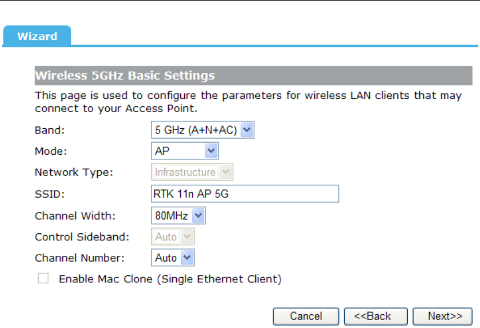Click the SSID text field
Viewport: 480px width, 328px height.
244,194
